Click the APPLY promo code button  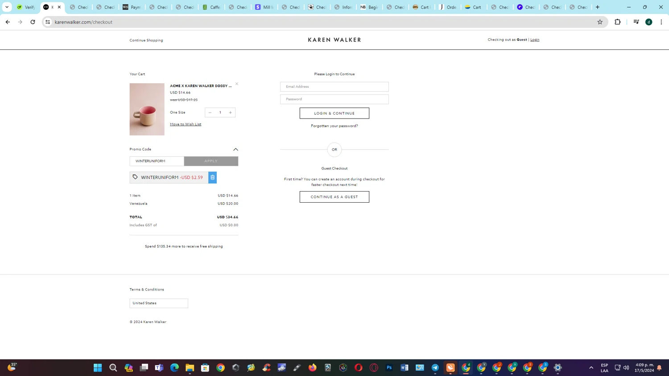click(x=211, y=161)
